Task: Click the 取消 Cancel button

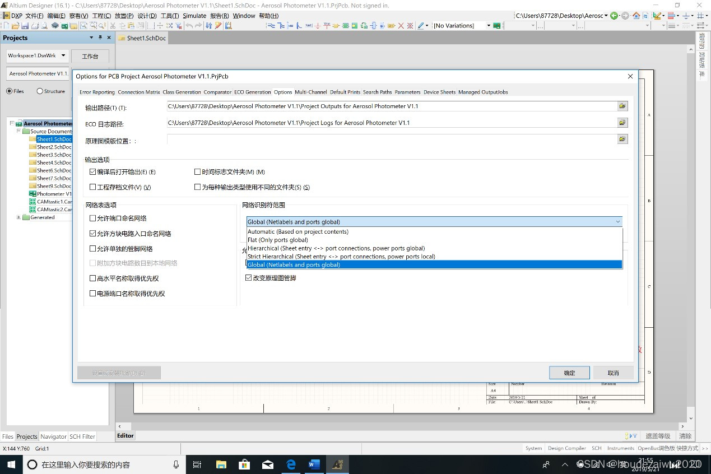Action: [614, 373]
